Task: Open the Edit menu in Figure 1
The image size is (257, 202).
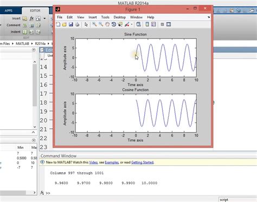Action: [x=69, y=17]
